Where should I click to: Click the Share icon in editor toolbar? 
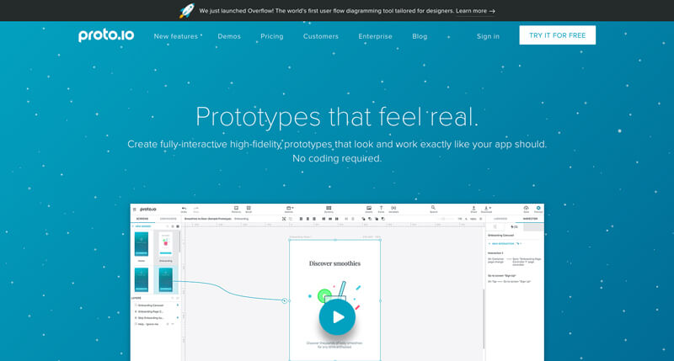pyautogui.click(x=473, y=209)
